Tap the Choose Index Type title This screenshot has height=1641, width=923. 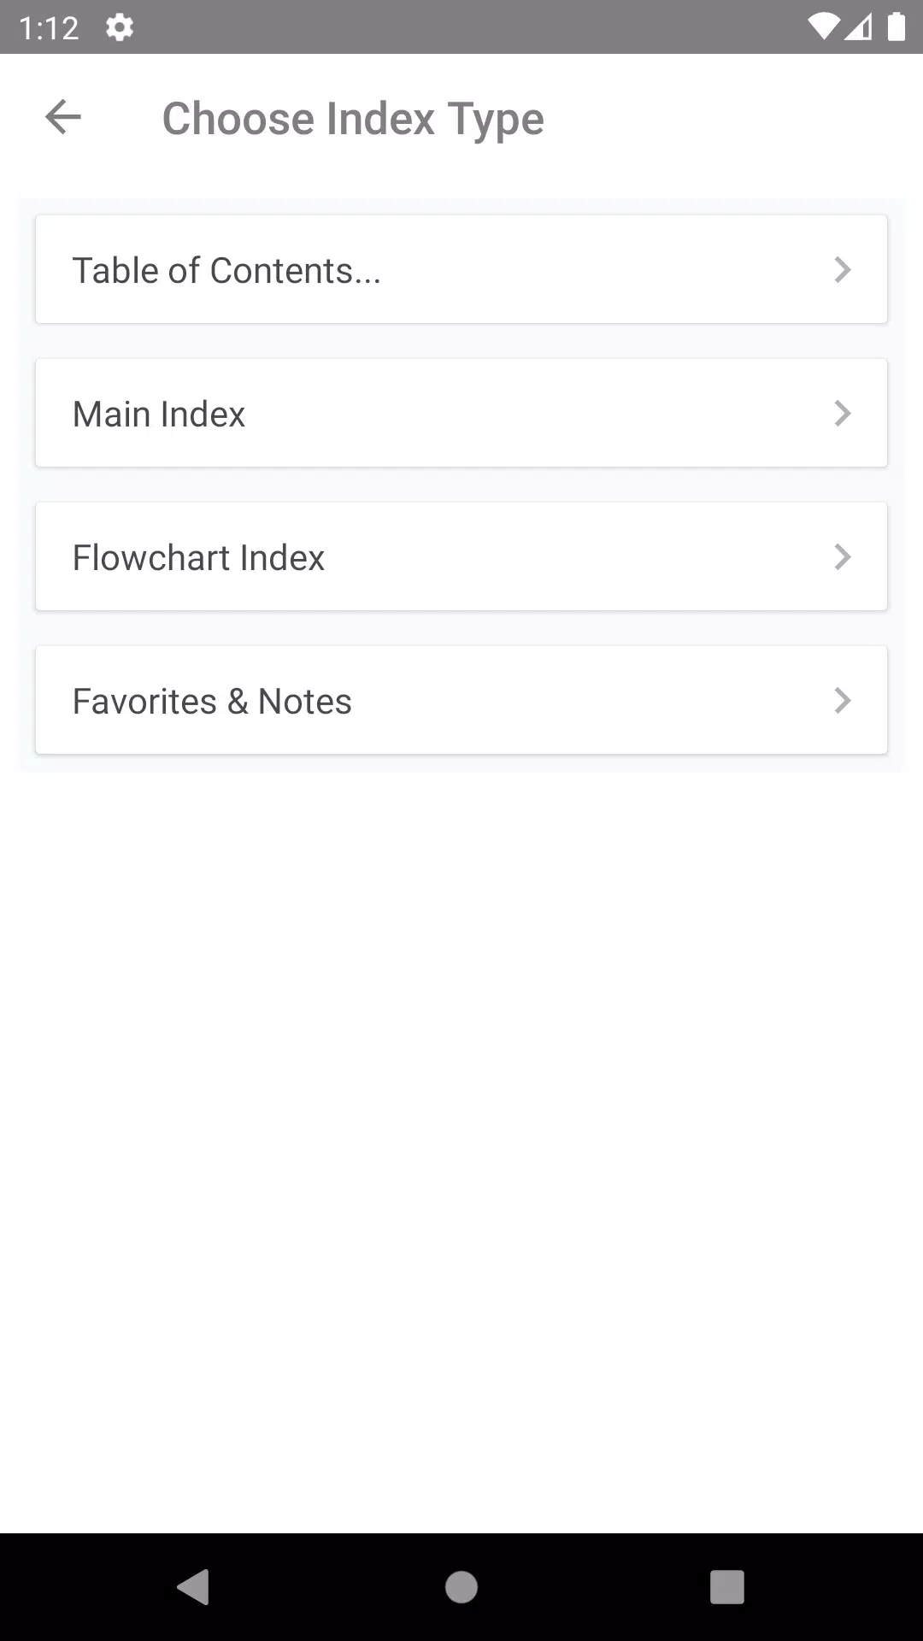(x=353, y=118)
